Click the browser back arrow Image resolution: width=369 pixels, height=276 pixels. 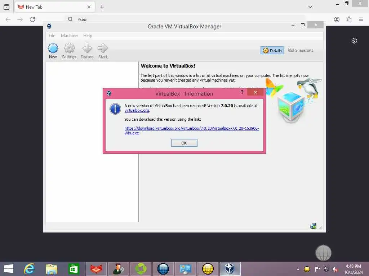pyautogui.click(x=8, y=19)
